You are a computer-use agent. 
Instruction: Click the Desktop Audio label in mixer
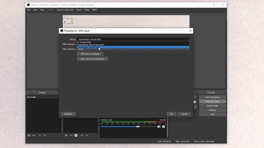point(106,120)
